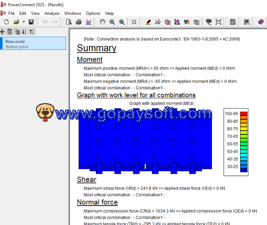267x225 pixels.
Task: Click the zoom-to-fit arrows icon
Action: (134, 22)
